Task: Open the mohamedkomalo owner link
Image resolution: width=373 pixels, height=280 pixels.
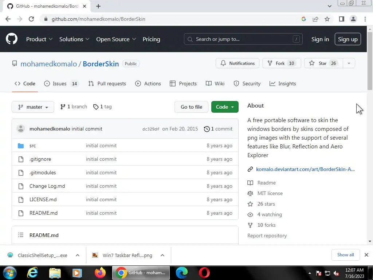Action: [x=49, y=64]
